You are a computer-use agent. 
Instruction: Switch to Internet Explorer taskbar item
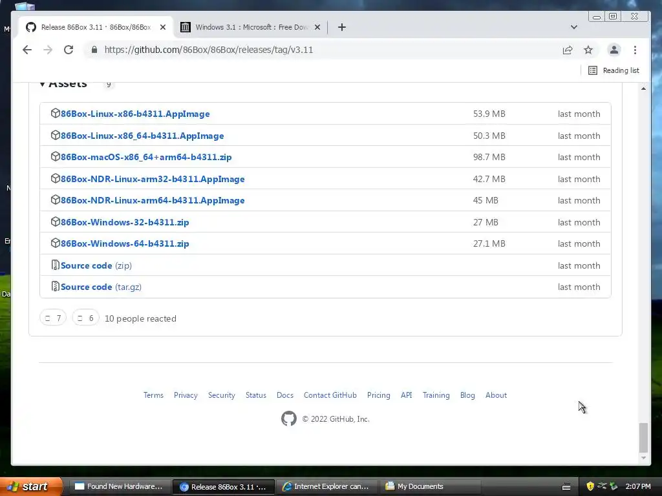pos(326,486)
